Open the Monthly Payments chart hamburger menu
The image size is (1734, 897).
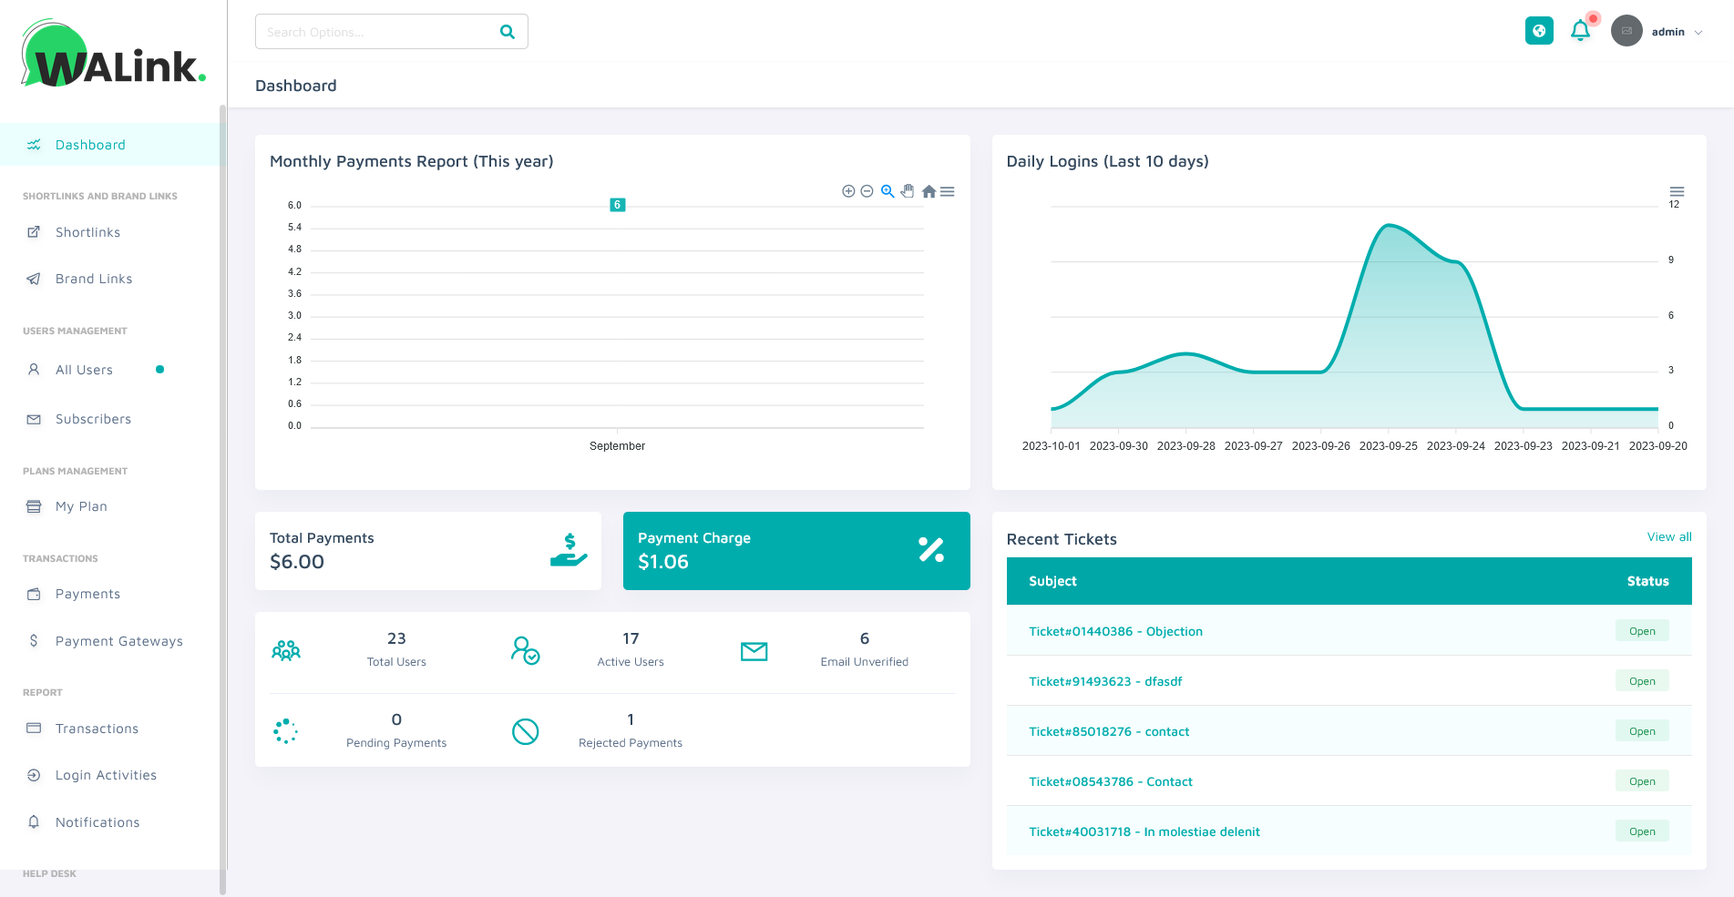(948, 191)
